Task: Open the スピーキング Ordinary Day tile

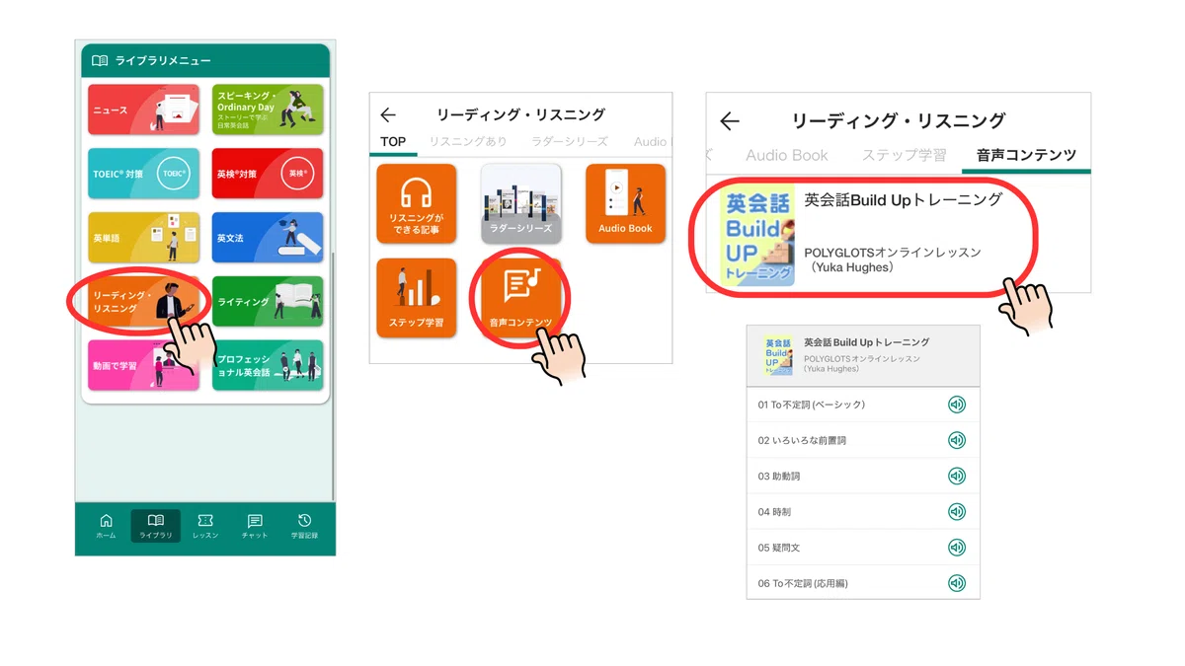Action: click(268, 110)
